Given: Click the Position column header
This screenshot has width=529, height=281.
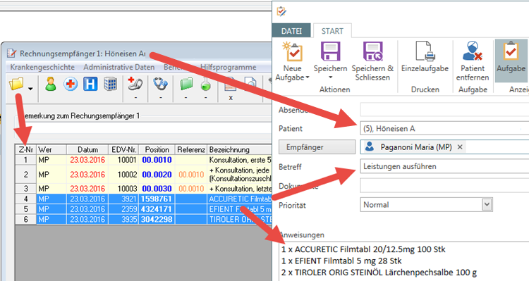Looking at the screenshot, I should pos(157,149).
